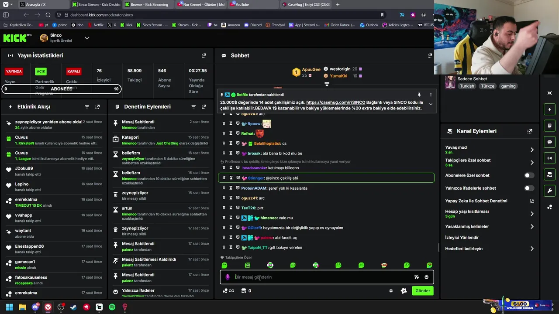Timeout ProteinADAM using the hourglass icon
This screenshot has width=559, height=314.
pyautogui.click(x=231, y=188)
